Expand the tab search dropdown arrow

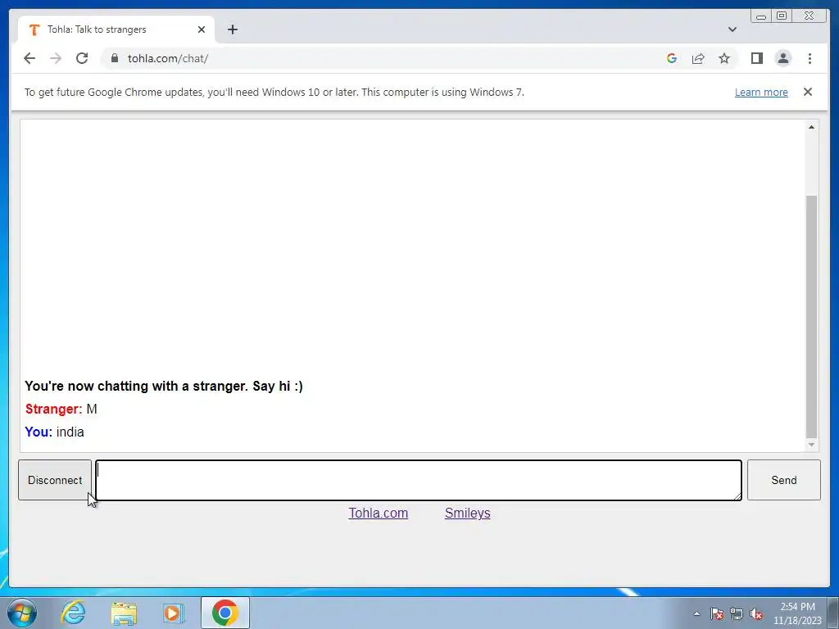point(732,29)
